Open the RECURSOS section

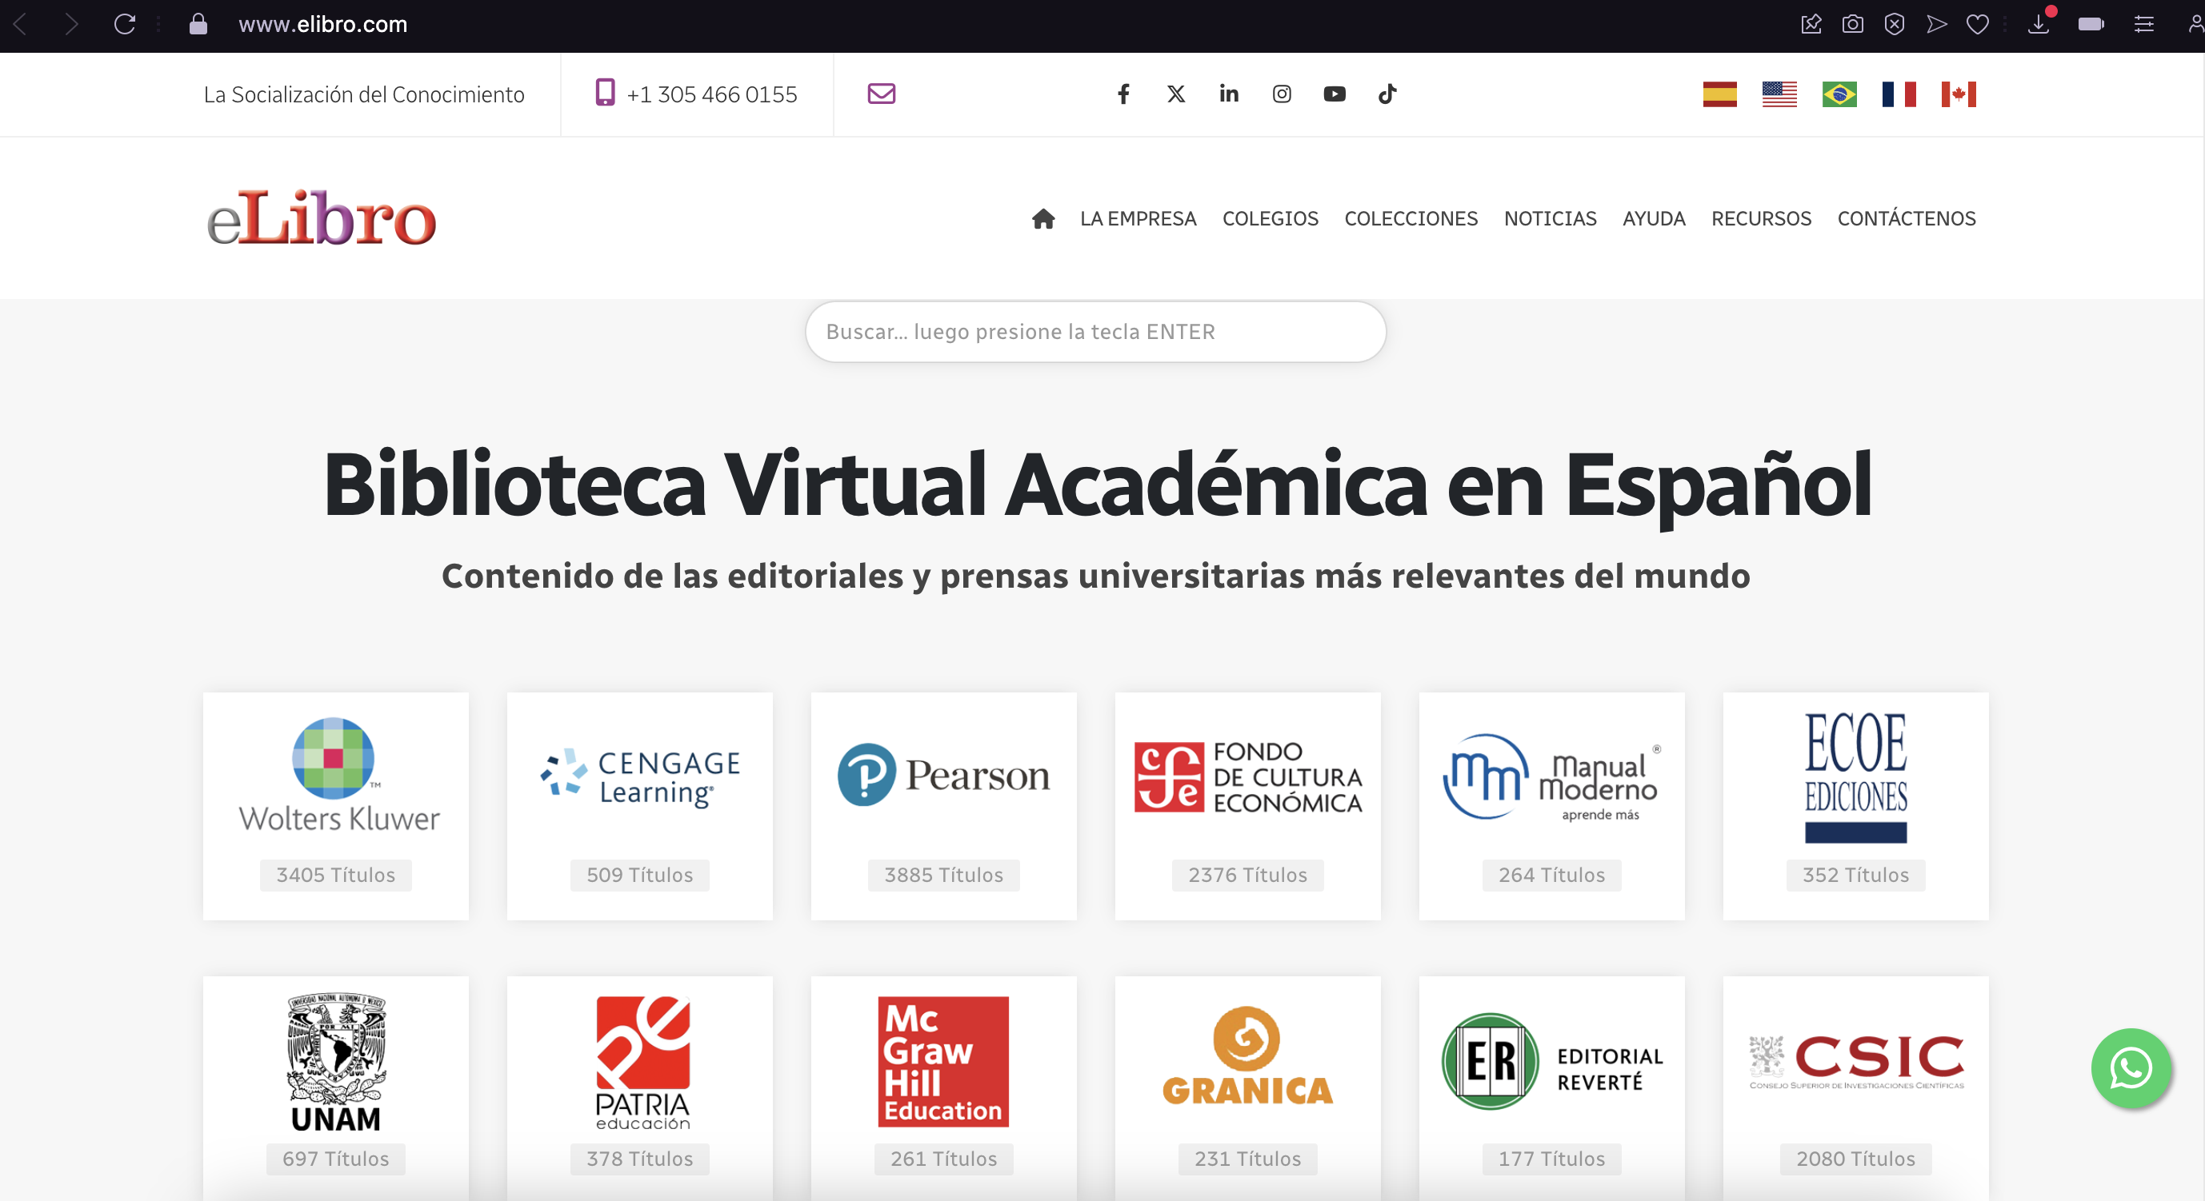point(1761,219)
